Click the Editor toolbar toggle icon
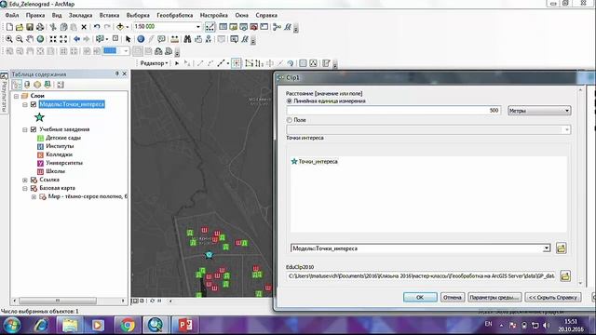 (x=210, y=27)
